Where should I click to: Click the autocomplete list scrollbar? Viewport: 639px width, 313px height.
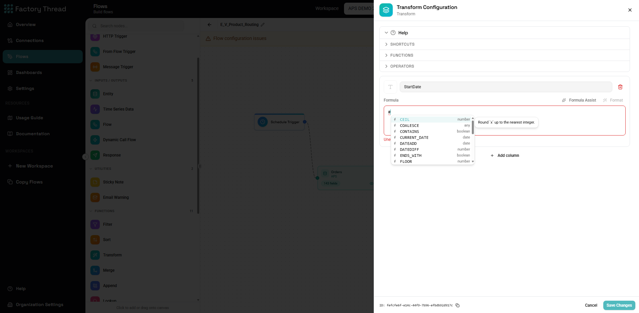[473, 127]
